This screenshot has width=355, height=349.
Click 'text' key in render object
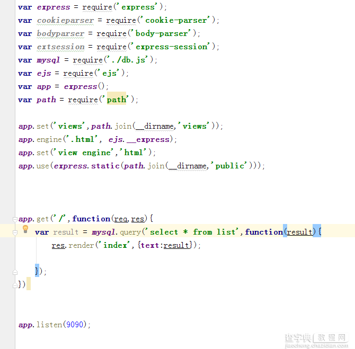(149, 245)
